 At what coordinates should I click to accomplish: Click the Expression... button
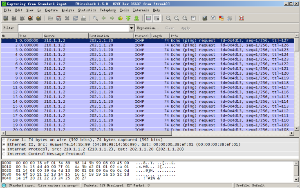click(148, 28)
